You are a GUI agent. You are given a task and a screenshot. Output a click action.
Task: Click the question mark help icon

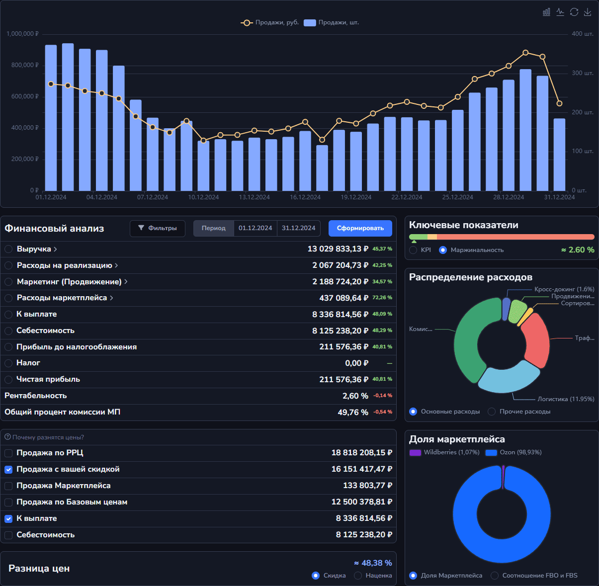point(7,437)
